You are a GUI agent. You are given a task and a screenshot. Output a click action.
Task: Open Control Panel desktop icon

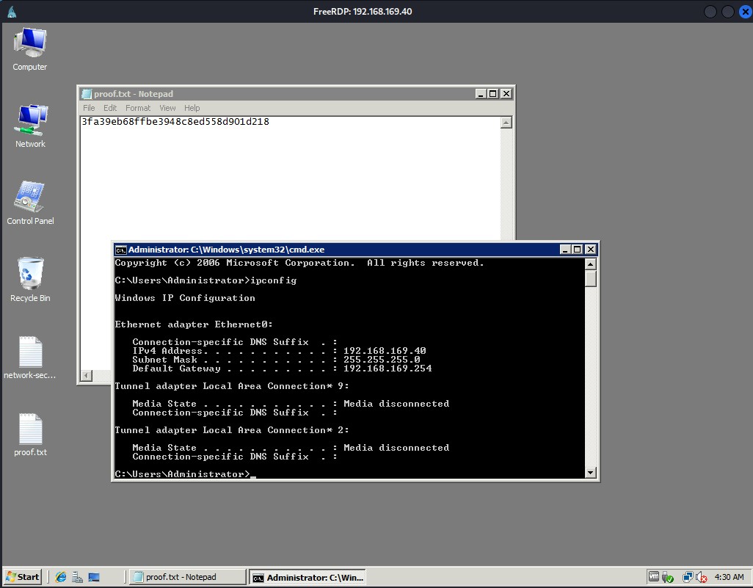tap(30, 202)
